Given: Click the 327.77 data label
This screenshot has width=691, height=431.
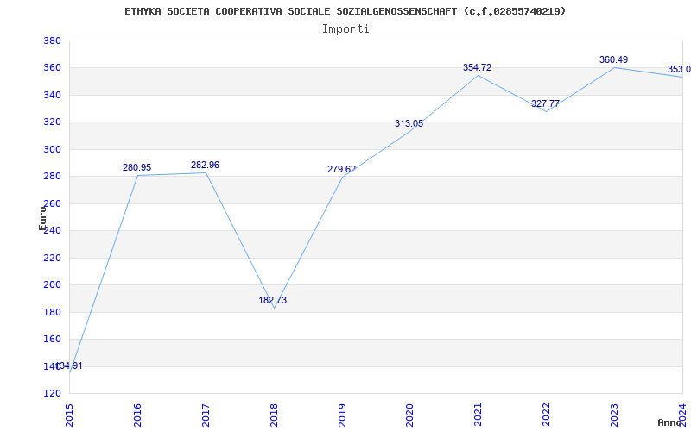Looking at the screenshot, I should coord(545,103).
